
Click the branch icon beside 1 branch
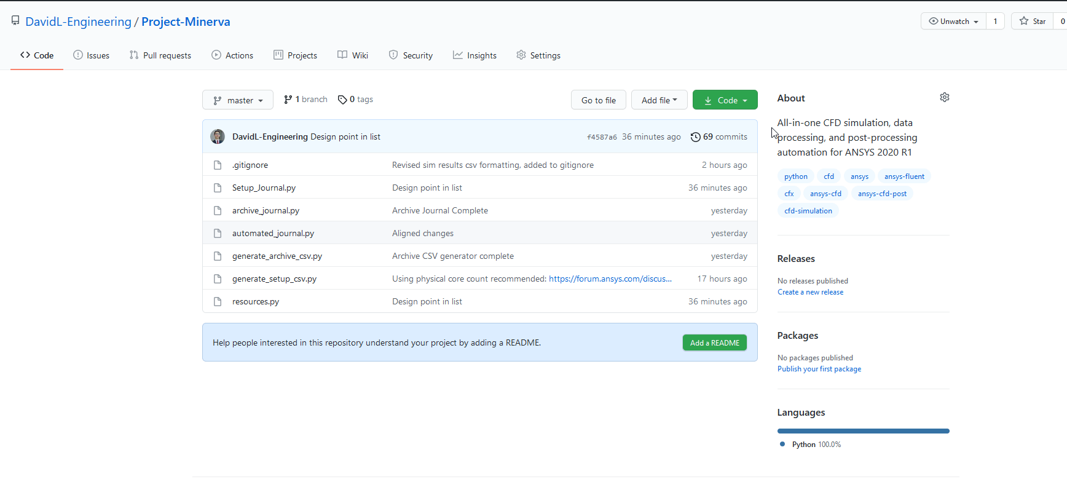point(288,100)
